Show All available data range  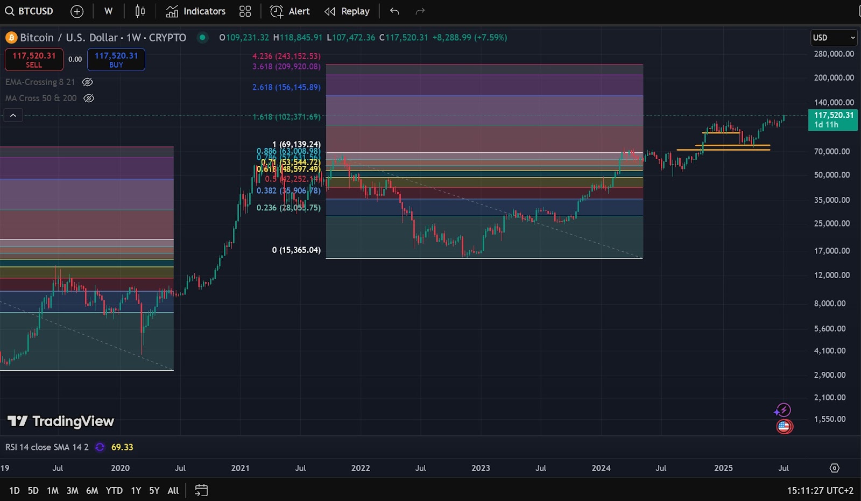(173, 491)
